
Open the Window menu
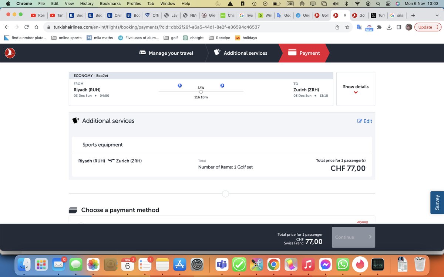pyautogui.click(x=168, y=3)
